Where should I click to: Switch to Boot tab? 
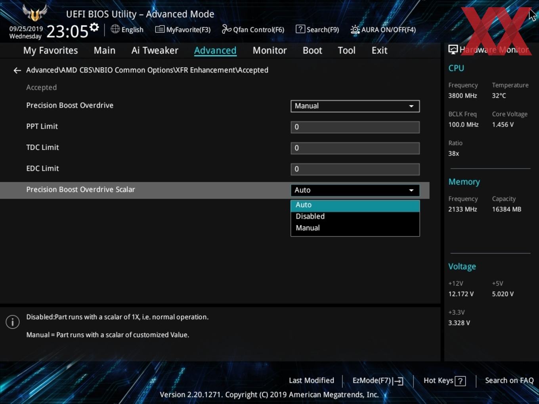(312, 51)
